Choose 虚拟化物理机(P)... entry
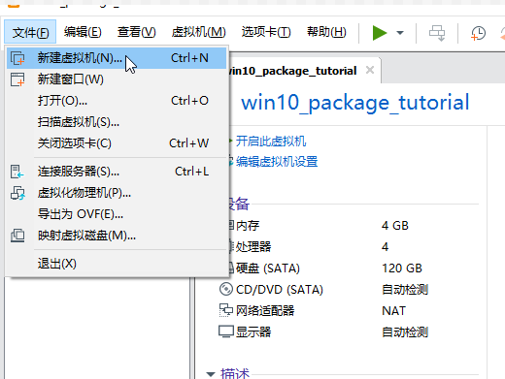The height and width of the screenshot is (379, 505). pos(117,193)
